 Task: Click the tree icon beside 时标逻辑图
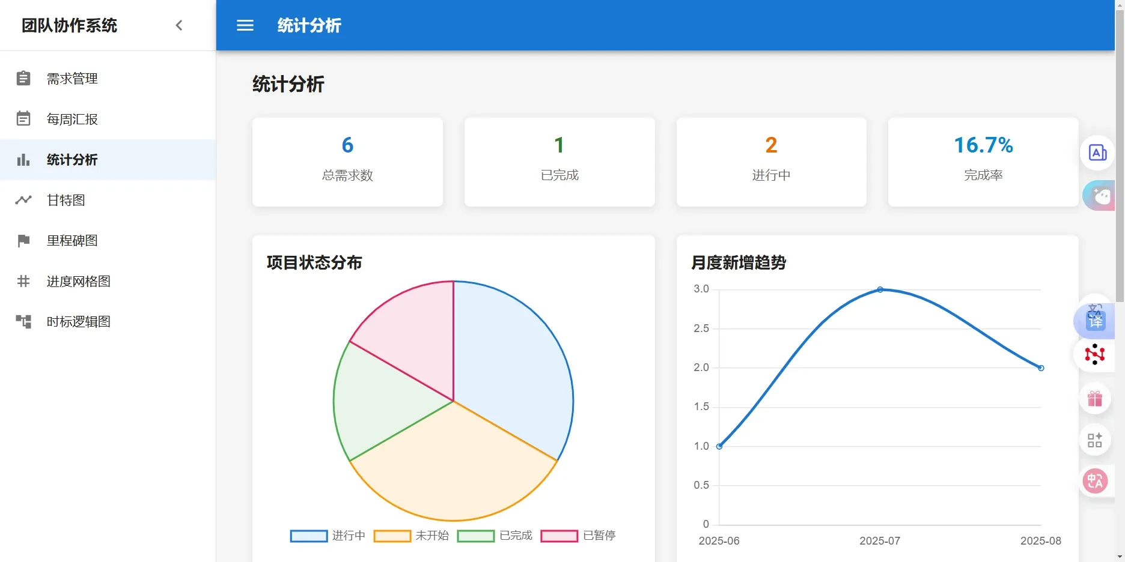[x=23, y=322]
